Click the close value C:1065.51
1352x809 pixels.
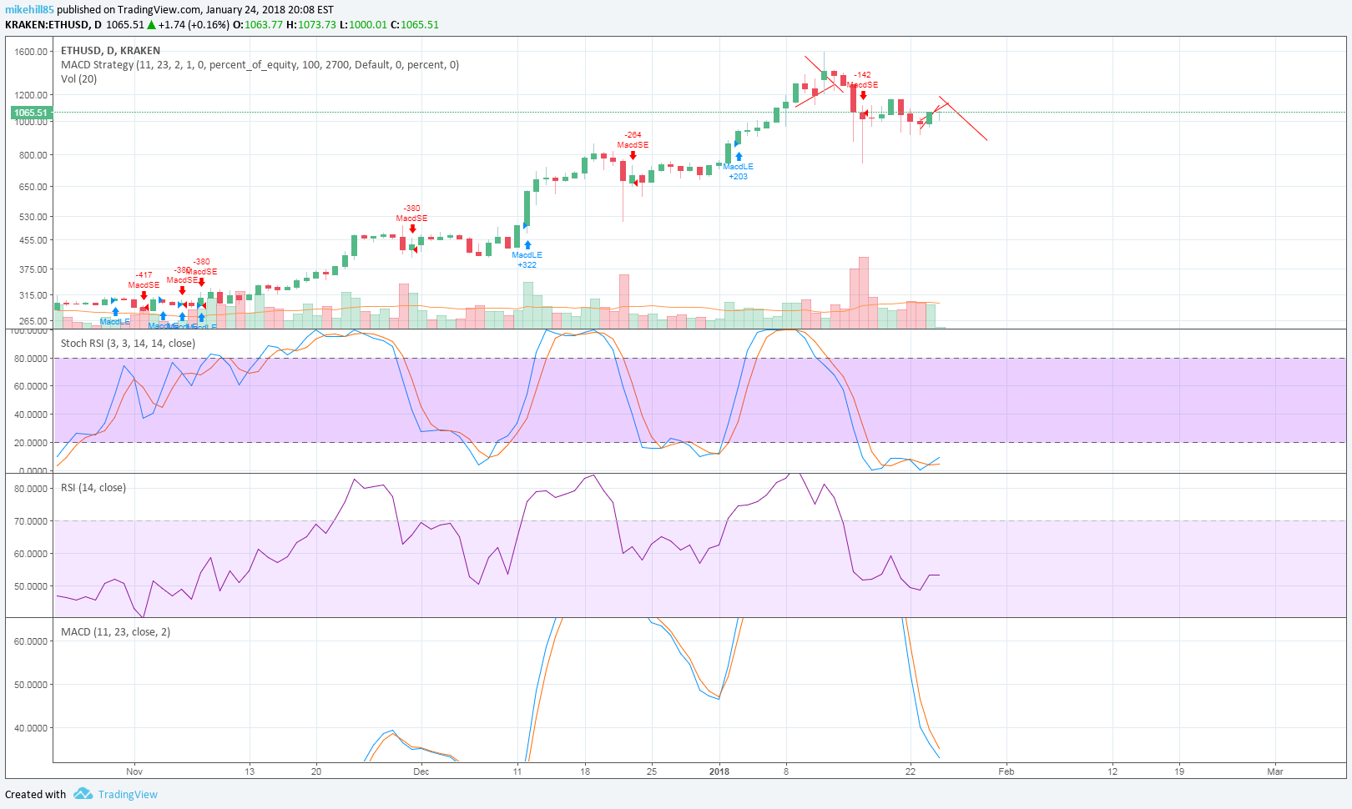click(x=415, y=25)
